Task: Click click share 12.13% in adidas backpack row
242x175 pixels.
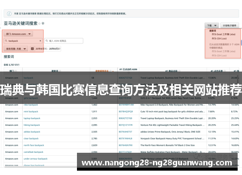Action: pos(212,132)
